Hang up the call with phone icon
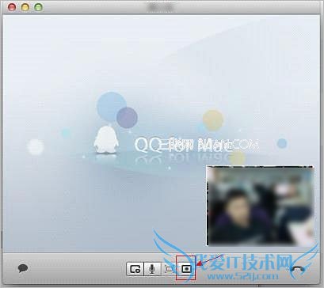The height and width of the screenshot is (288, 324). pos(298,269)
